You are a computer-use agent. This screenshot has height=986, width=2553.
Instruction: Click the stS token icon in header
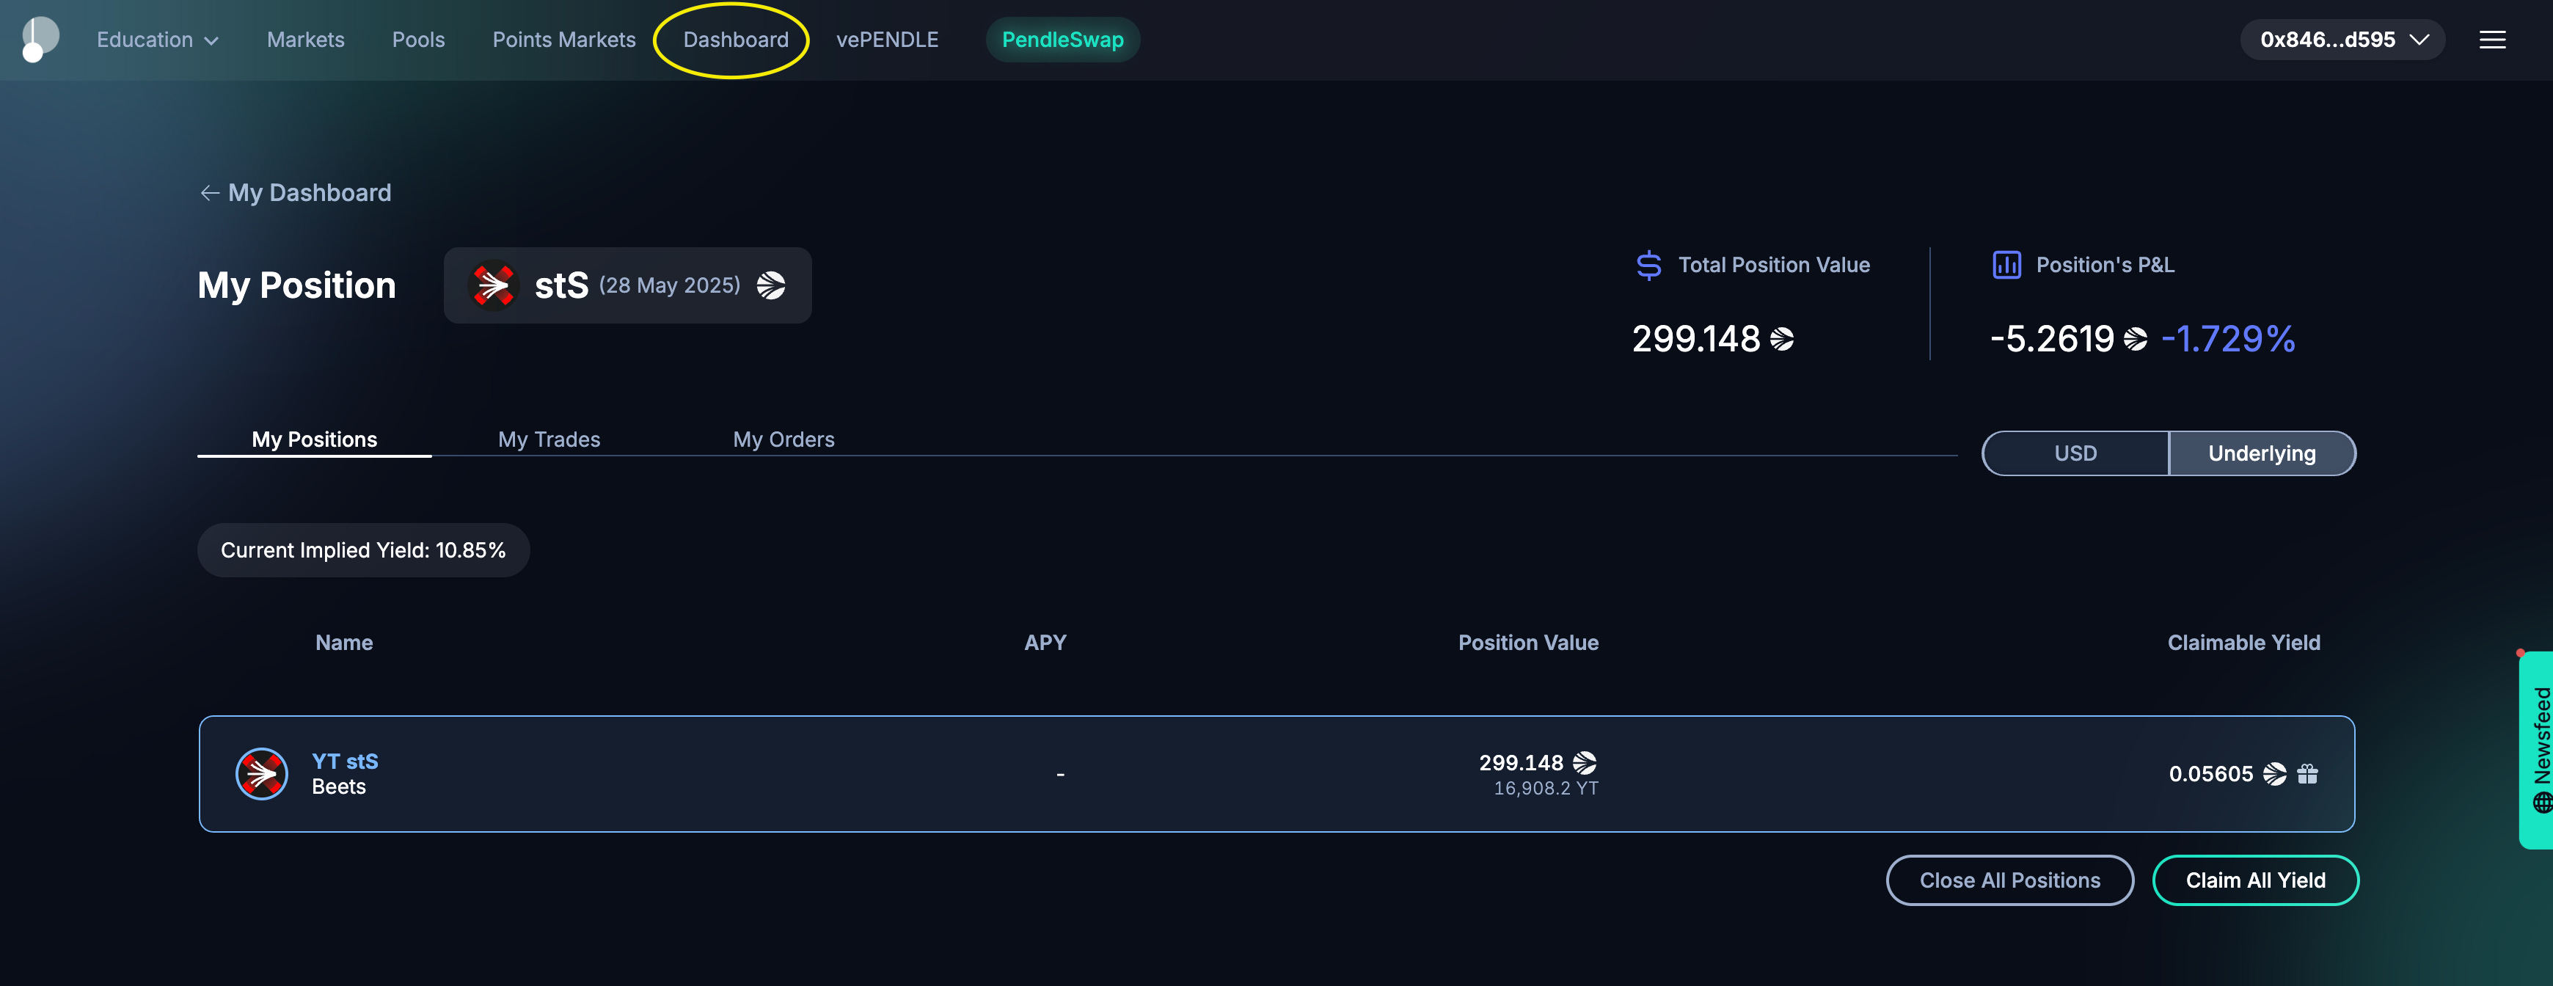pos(492,285)
